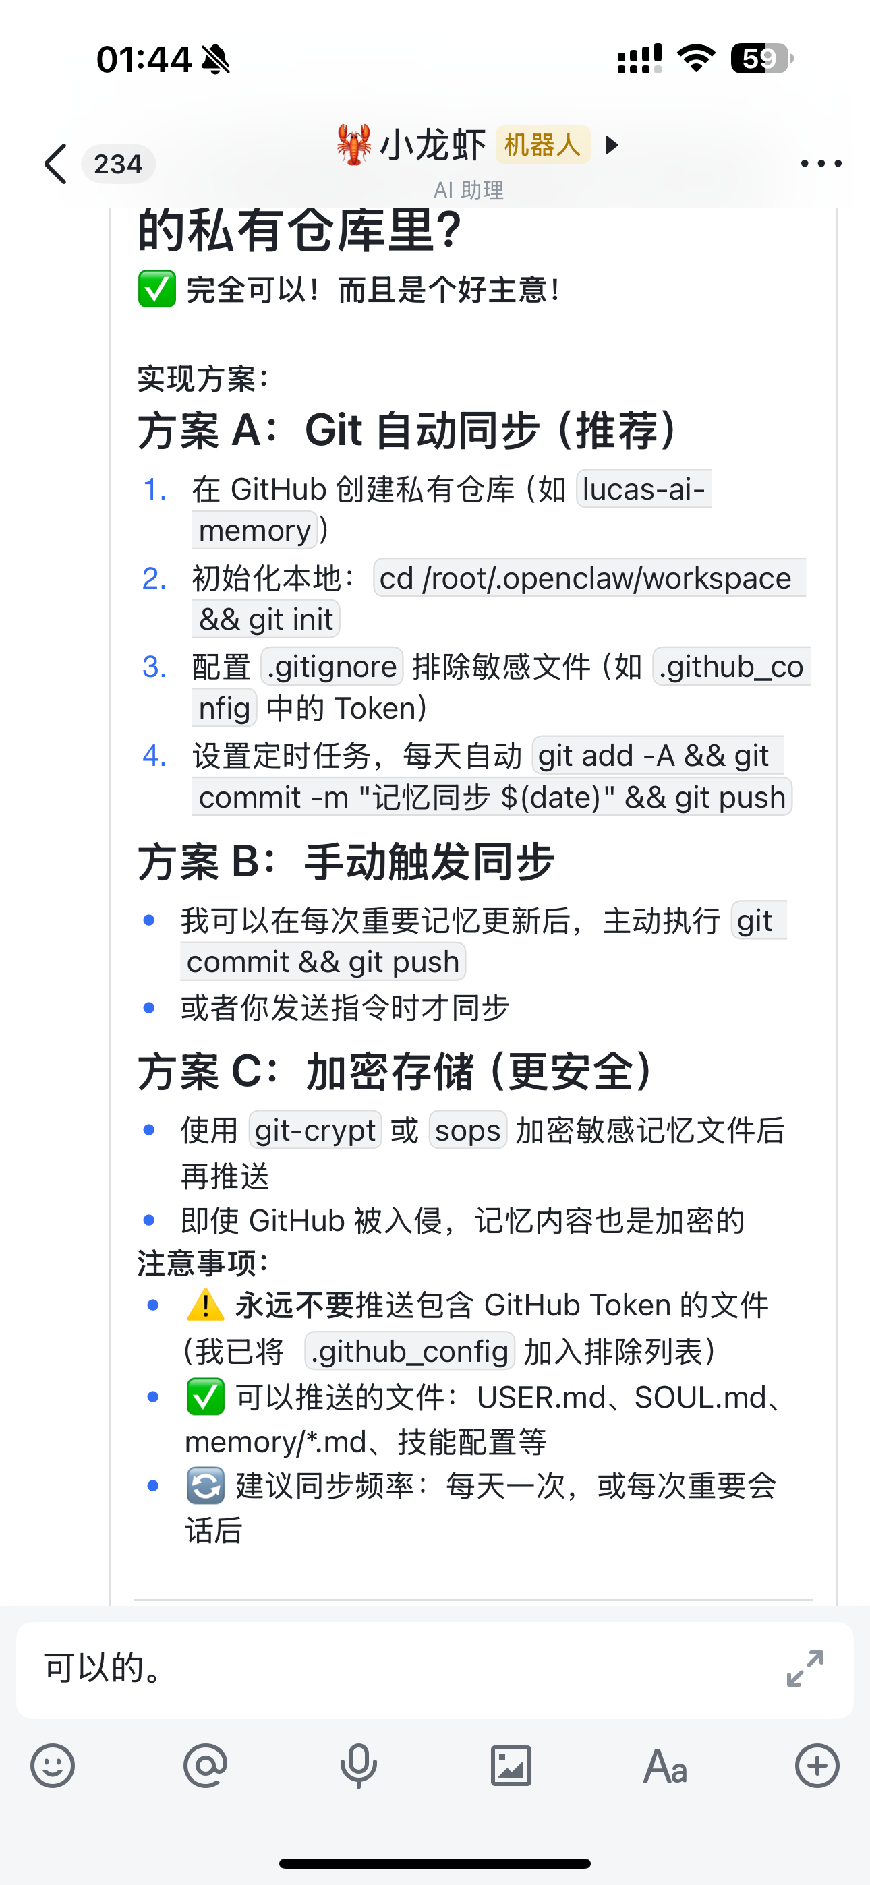Open the image picker icon

tap(511, 1766)
